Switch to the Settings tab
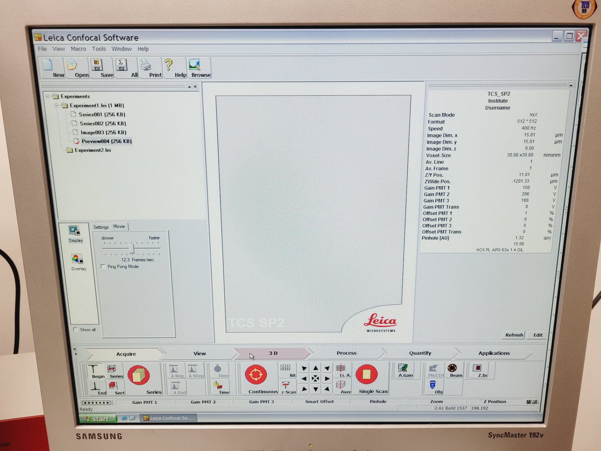 (x=101, y=227)
